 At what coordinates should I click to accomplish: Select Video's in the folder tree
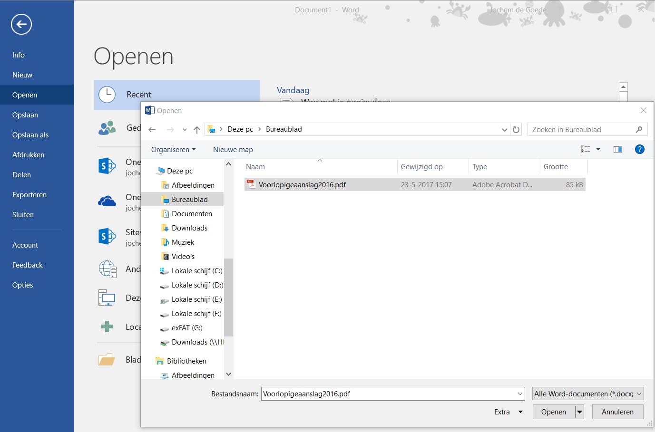click(183, 257)
